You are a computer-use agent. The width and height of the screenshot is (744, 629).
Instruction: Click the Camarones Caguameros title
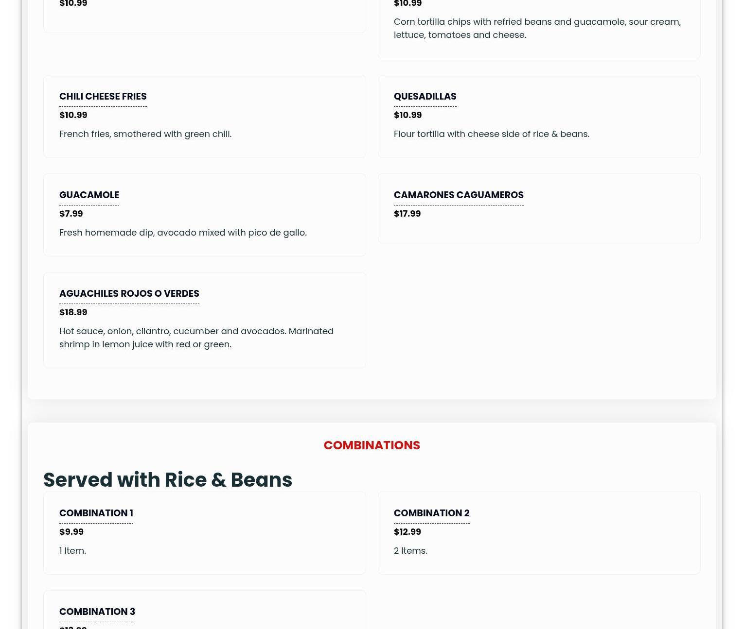(458, 195)
